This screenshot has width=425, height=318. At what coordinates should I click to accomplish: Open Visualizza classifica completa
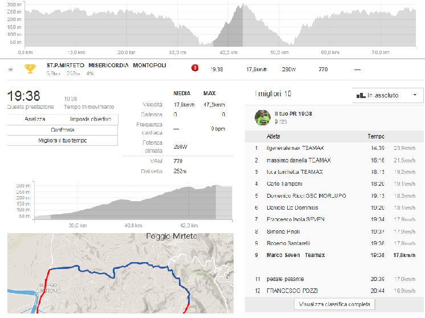click(x=334, y=304)
